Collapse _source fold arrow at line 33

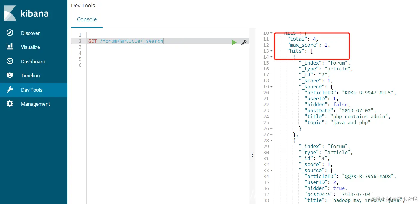[271, 170]
